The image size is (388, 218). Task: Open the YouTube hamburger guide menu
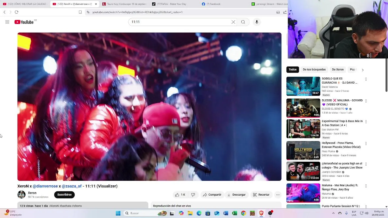[7, 22]
